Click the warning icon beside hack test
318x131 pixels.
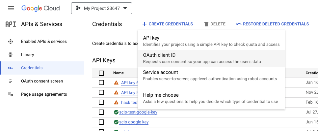(116, 102)
